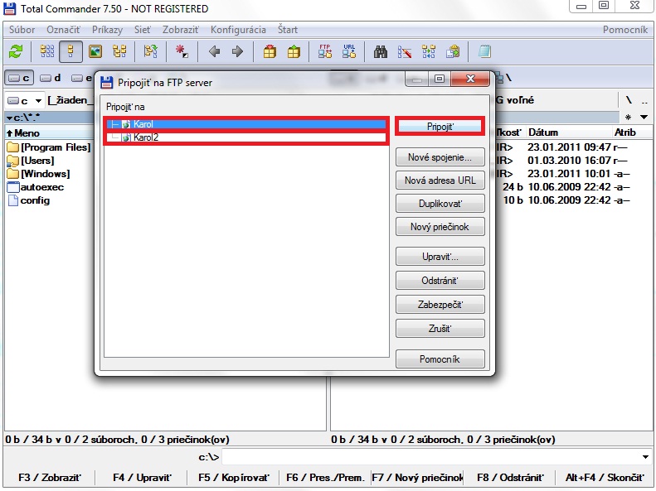Select the thumbnail view toolbar icon
Viewport: 656px width, 491px height.
[95, 52]
